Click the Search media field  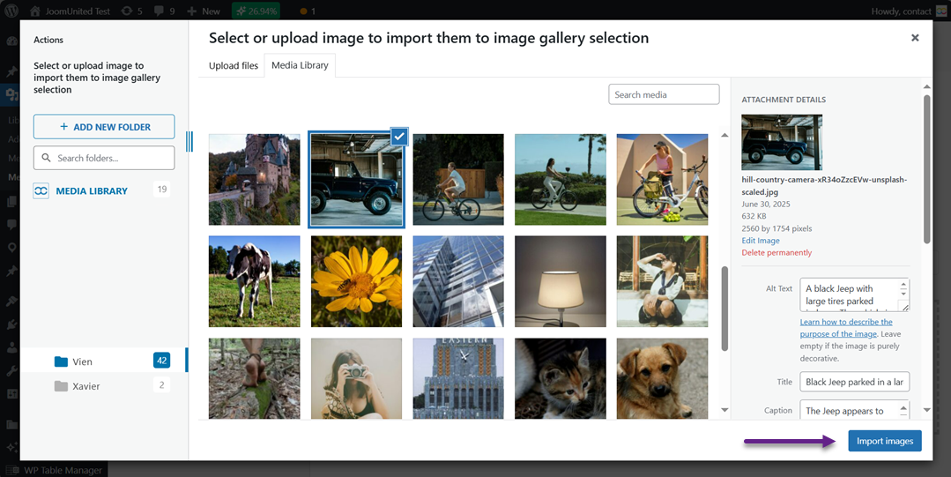[664, 94]
